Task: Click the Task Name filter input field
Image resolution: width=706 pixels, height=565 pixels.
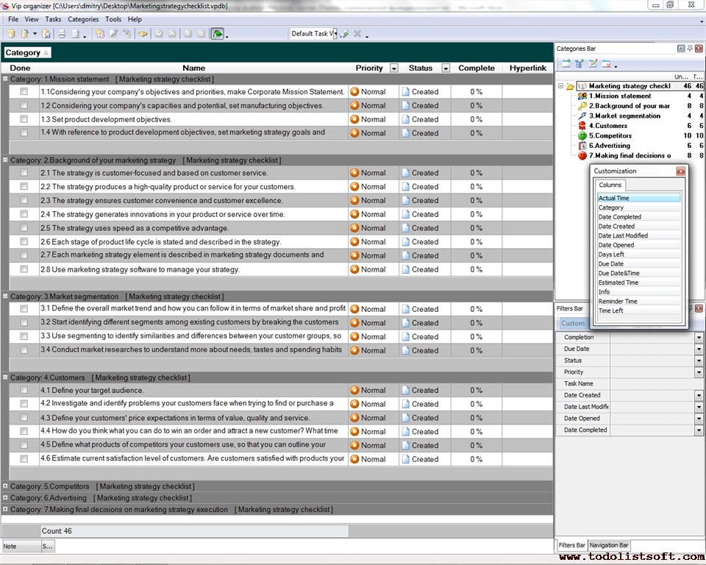Action: [655, 384]
